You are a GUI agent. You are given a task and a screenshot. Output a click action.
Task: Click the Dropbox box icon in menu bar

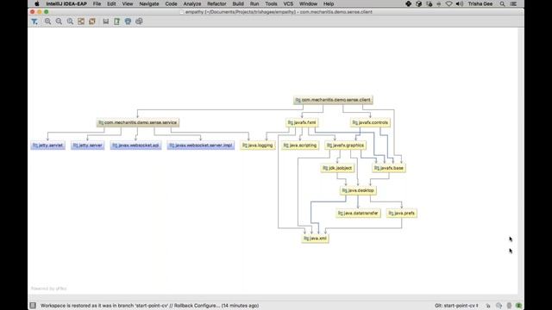click(418, 3)
